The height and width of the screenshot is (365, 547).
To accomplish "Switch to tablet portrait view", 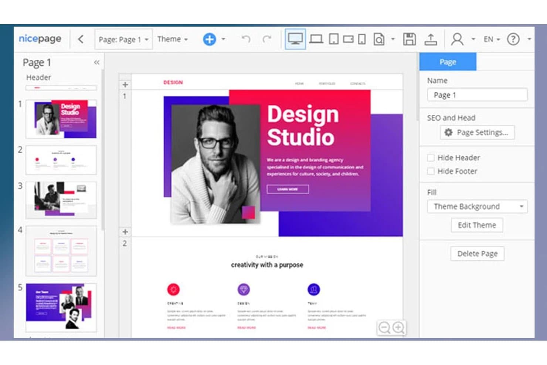I will 334,39.
